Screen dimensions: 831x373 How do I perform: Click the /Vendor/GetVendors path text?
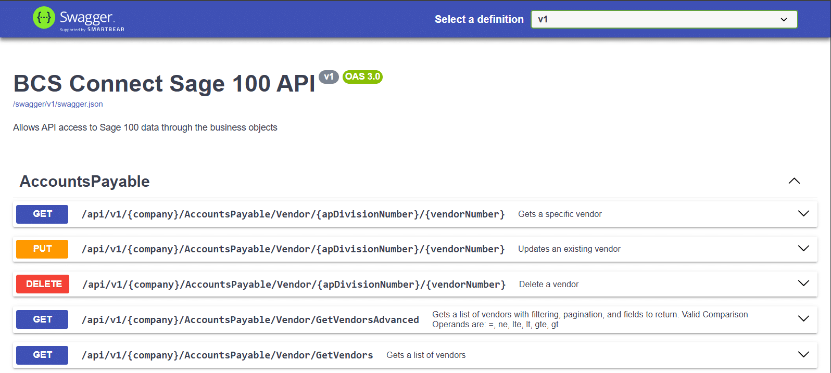pyautogui.click(x=228, y=355)
